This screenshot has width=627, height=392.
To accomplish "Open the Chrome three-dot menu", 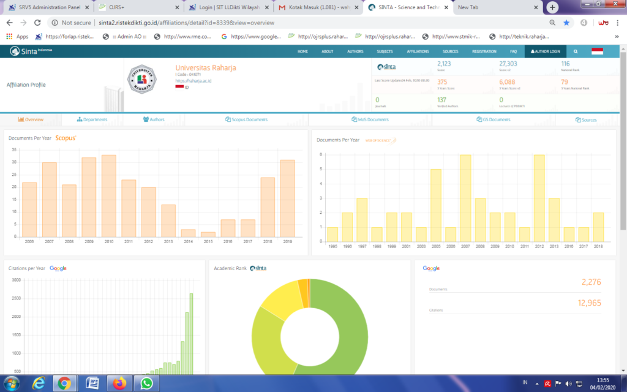I will (x=617, y=23).
